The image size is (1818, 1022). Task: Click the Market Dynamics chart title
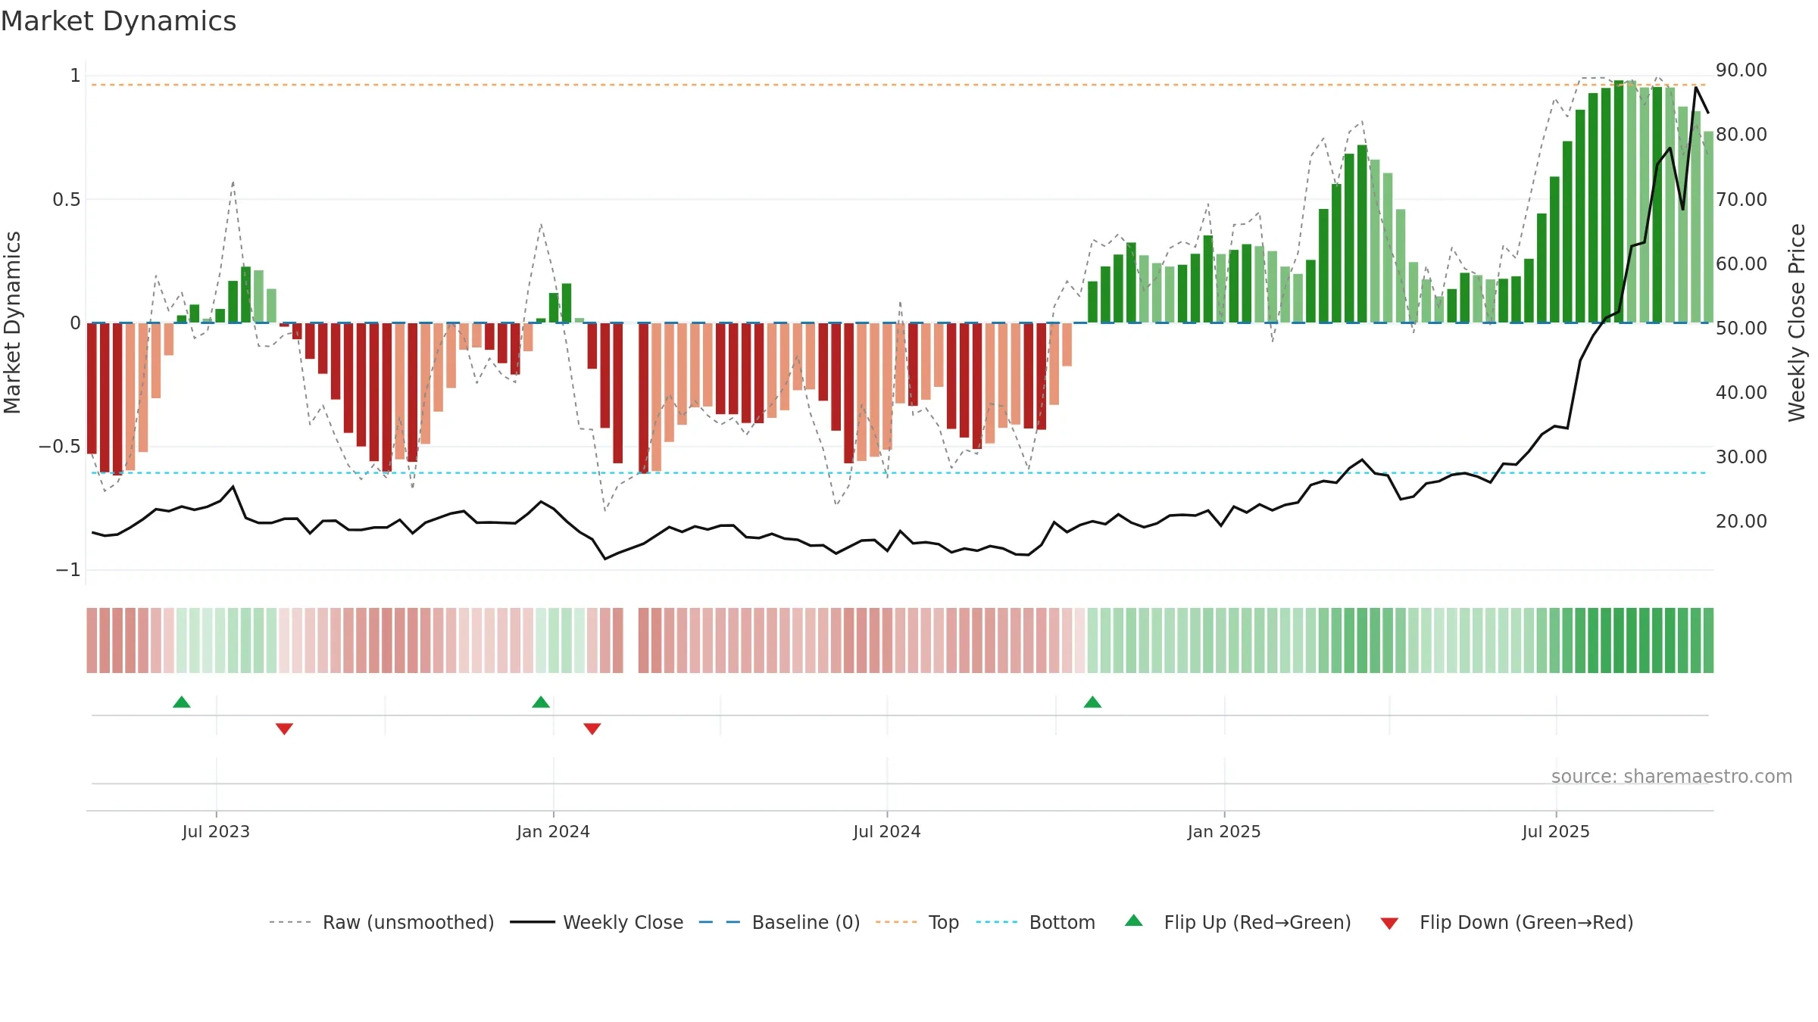(118, 21)
